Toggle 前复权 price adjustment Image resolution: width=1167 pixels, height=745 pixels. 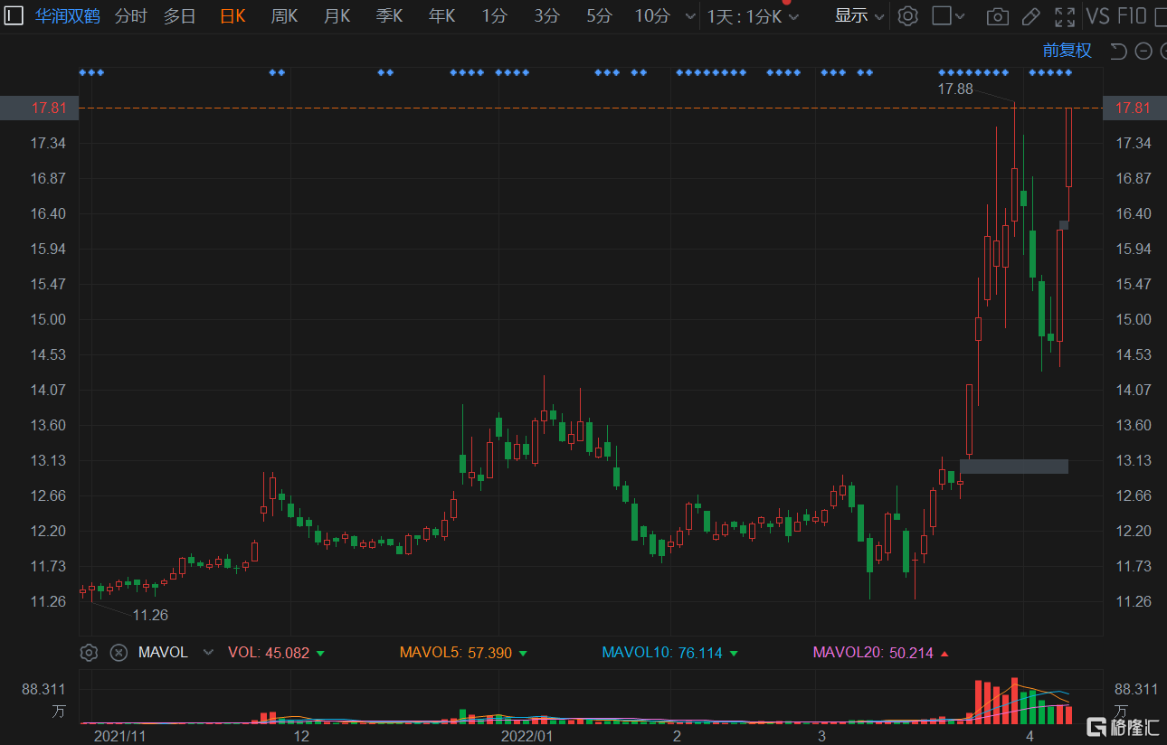coord(1067,51)
